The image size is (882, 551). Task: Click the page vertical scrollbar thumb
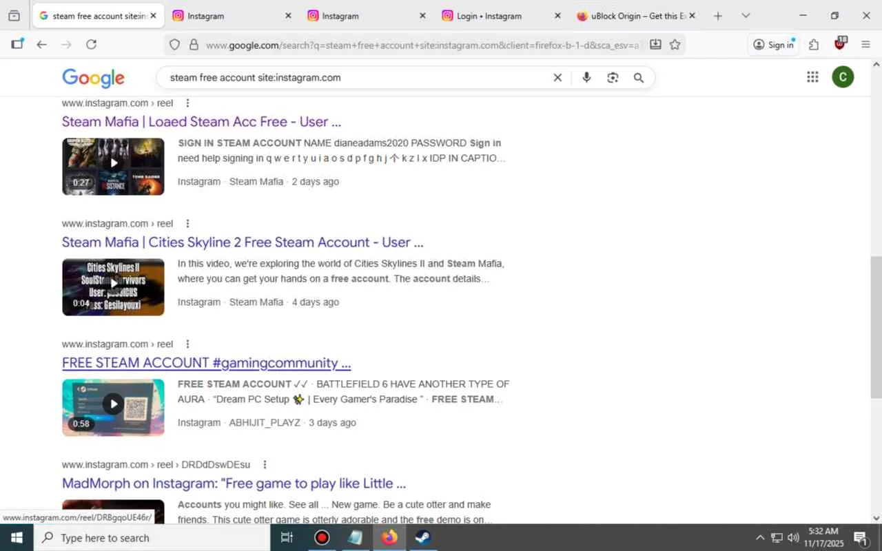point(876,326)
